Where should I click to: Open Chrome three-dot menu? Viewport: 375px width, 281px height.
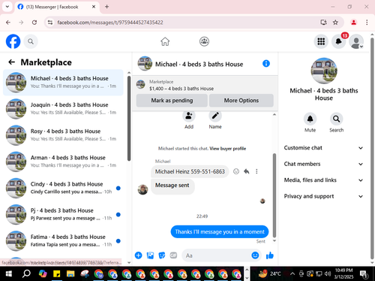[367, 23]
